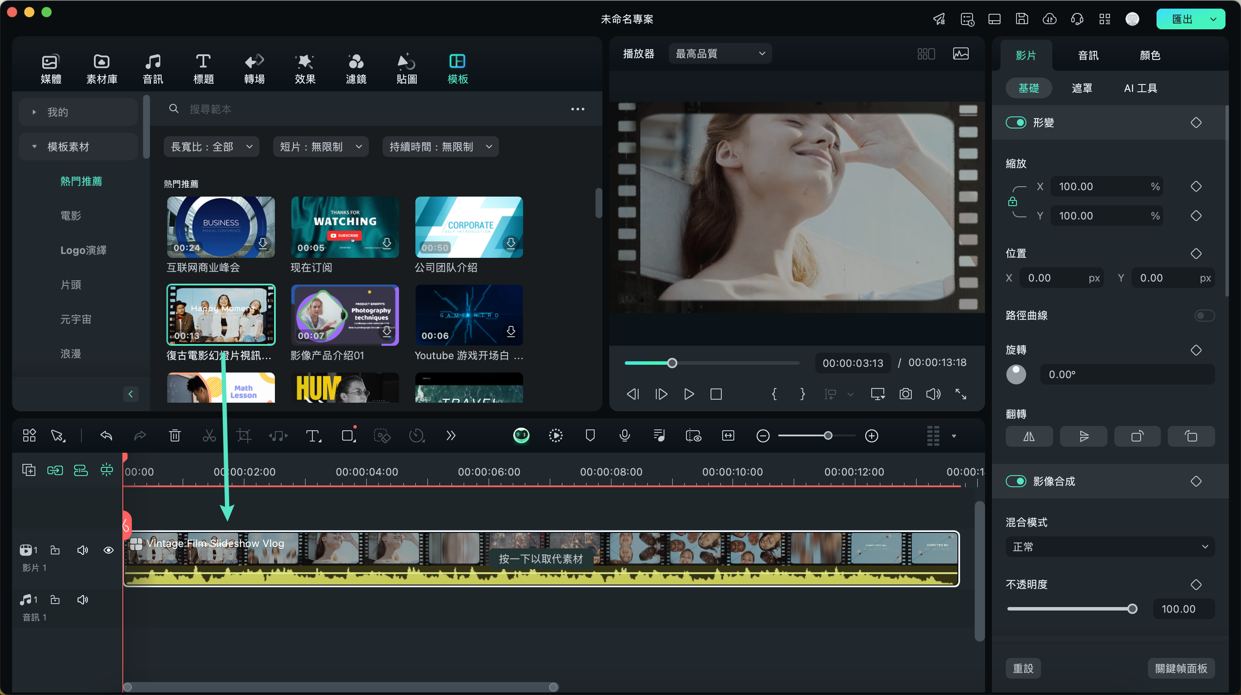1241x695 pixels.
Task: Take a snapshot with camera icon
Action: 906,394
